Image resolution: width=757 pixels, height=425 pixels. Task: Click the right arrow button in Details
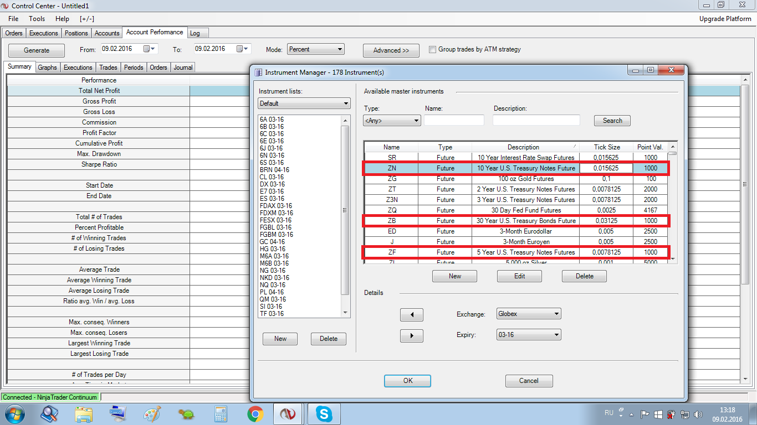point(412,336)
